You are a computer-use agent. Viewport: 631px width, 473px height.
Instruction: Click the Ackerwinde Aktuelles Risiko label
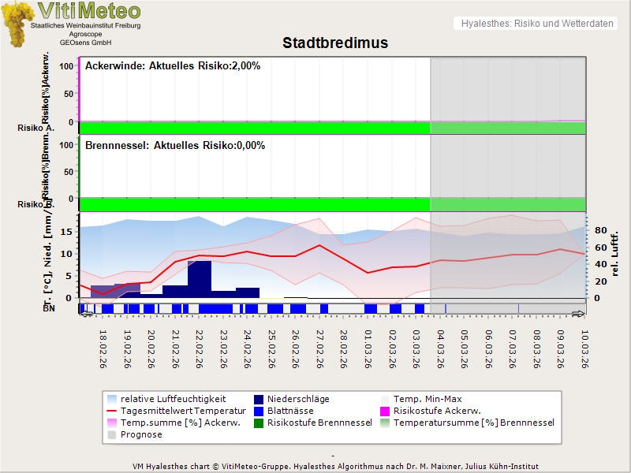tap(172, 66)
